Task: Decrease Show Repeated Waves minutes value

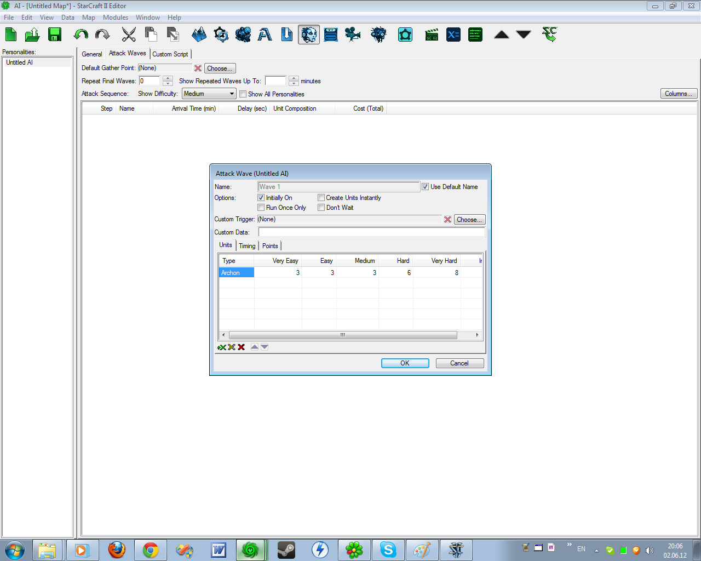Action: tap(294, 83)
